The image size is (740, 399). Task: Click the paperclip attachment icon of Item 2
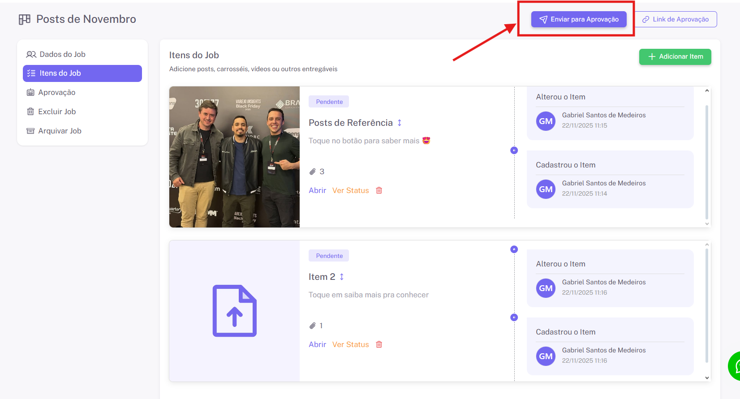point(313,326)
